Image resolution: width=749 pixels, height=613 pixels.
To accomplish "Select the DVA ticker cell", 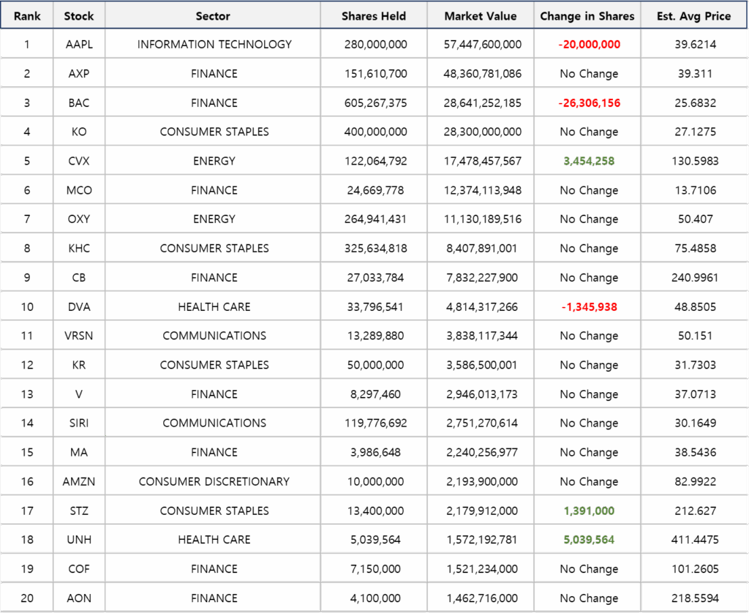I will tap(79, 306).
